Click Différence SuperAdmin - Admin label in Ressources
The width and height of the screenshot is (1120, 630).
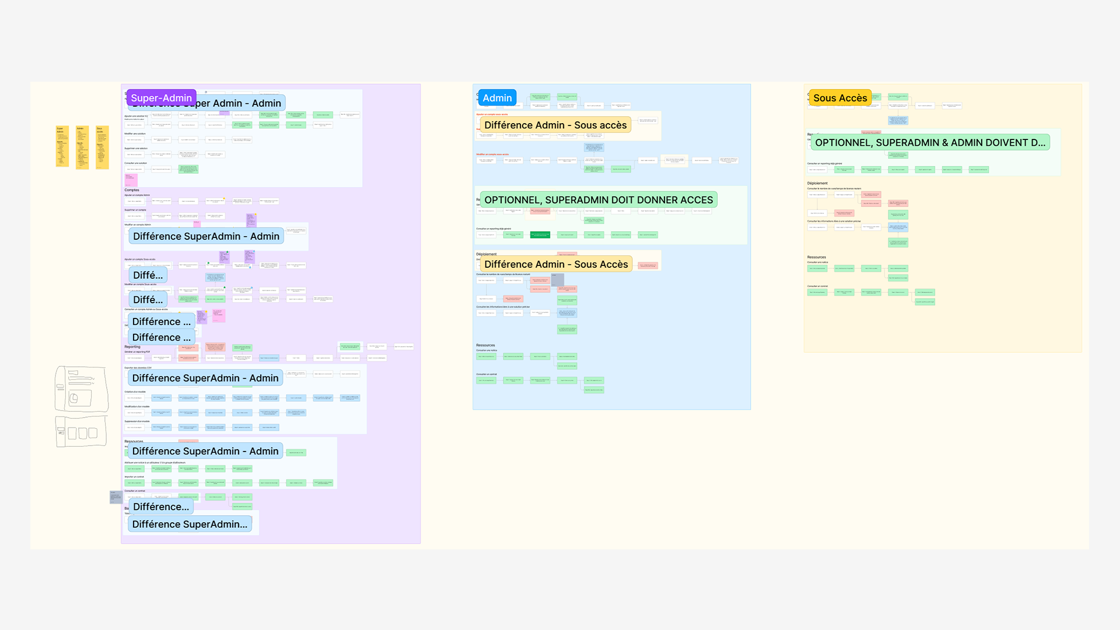(x=205, y=451)
